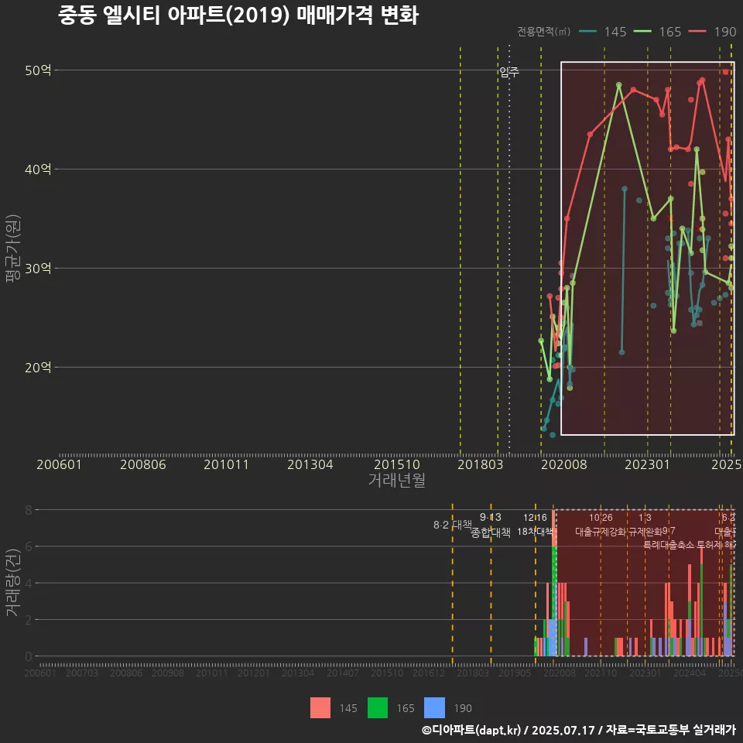This screenshot has width=743, height=743.
Task: Click 201905 on the volume chart axis
Action: (515, 673)
